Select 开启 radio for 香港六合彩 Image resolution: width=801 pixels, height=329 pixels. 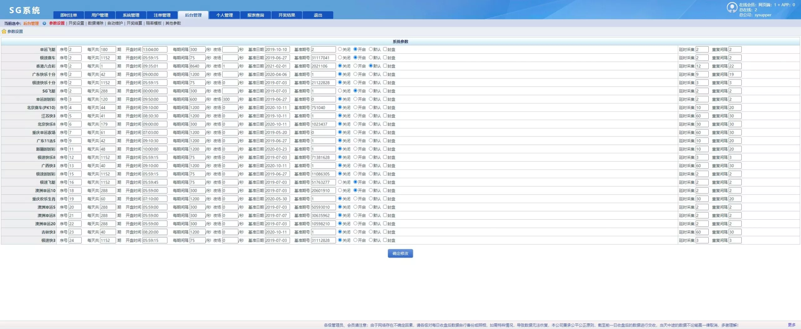click(x=355, y=66)
